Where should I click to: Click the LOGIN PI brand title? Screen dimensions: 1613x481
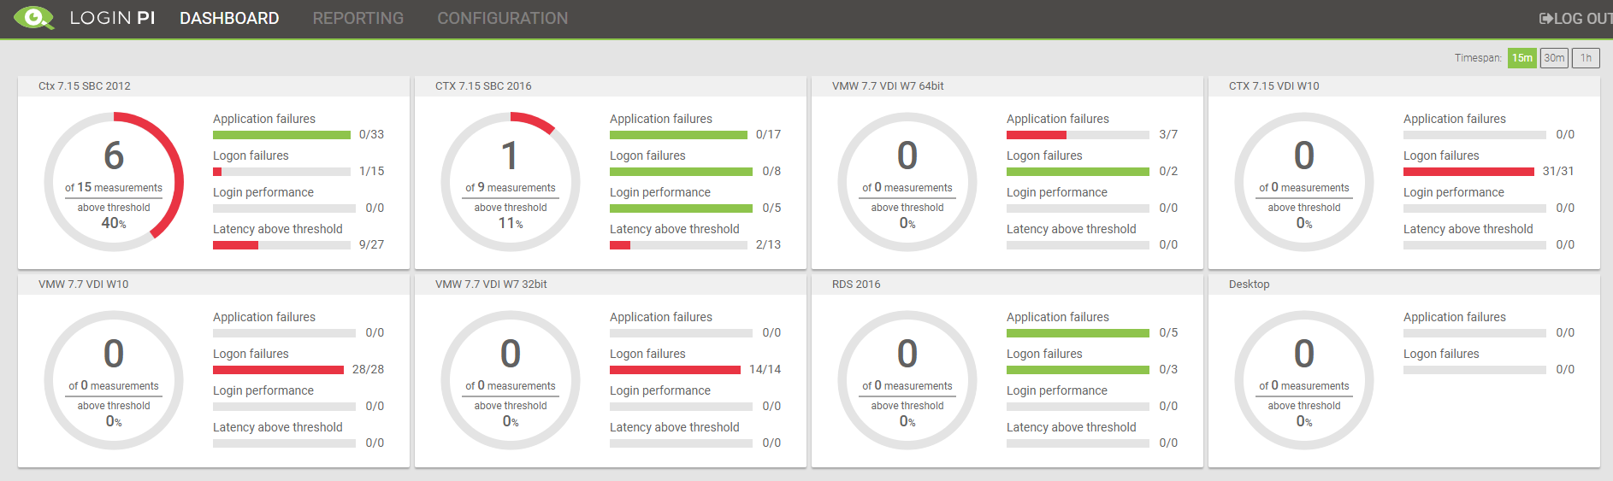(x=112, y=18)
